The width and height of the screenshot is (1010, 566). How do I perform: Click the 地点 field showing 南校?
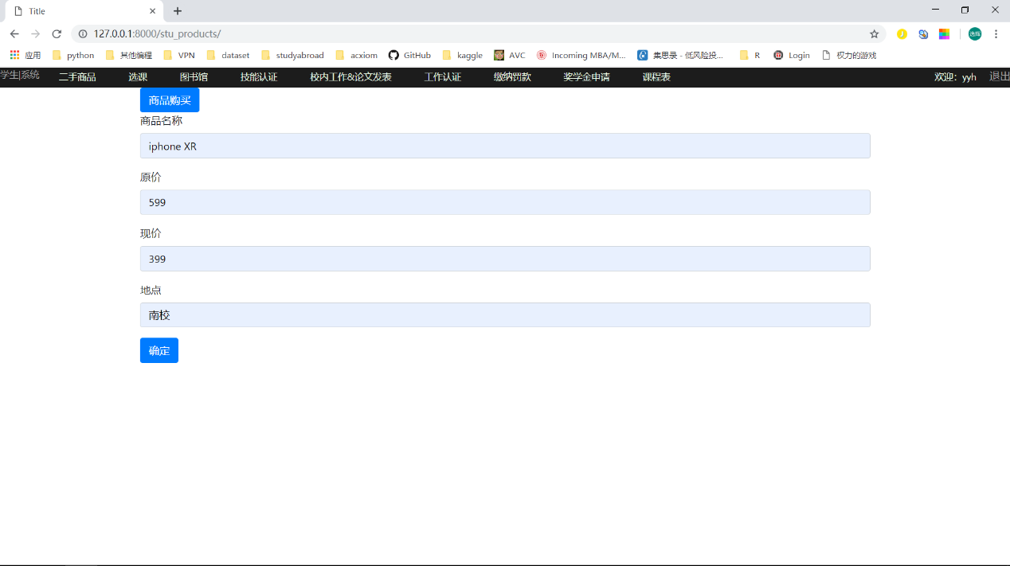pos(505,315)
